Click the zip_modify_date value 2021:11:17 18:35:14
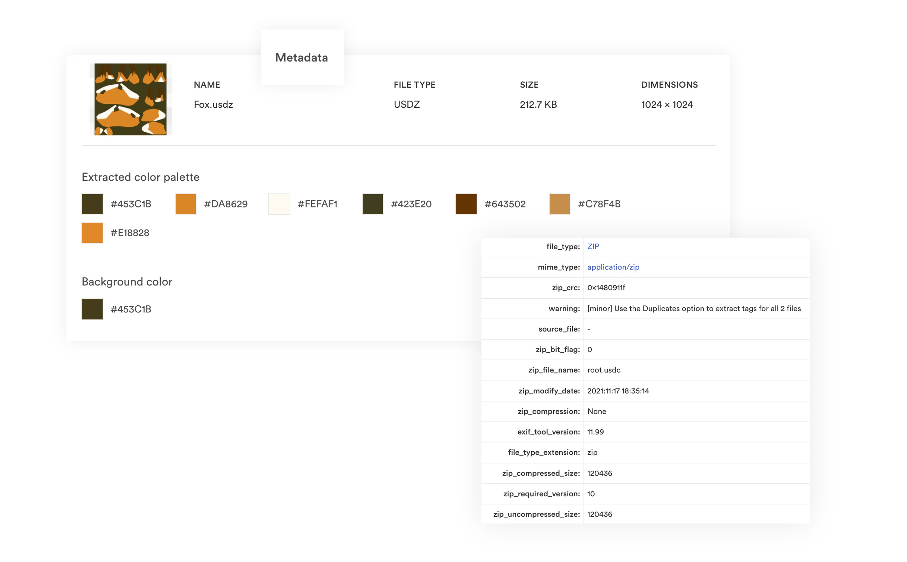907x562 pixels. [618, 391]
